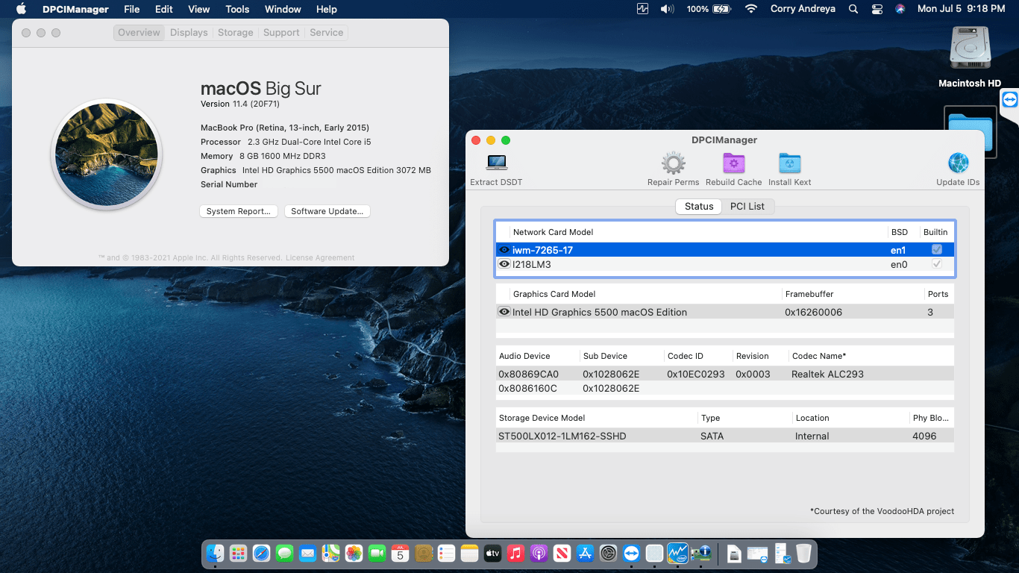Open App Store from the Dock
Image resolution: width=1019 pixels, height=573 pixels.
click(x=585, y=553)
